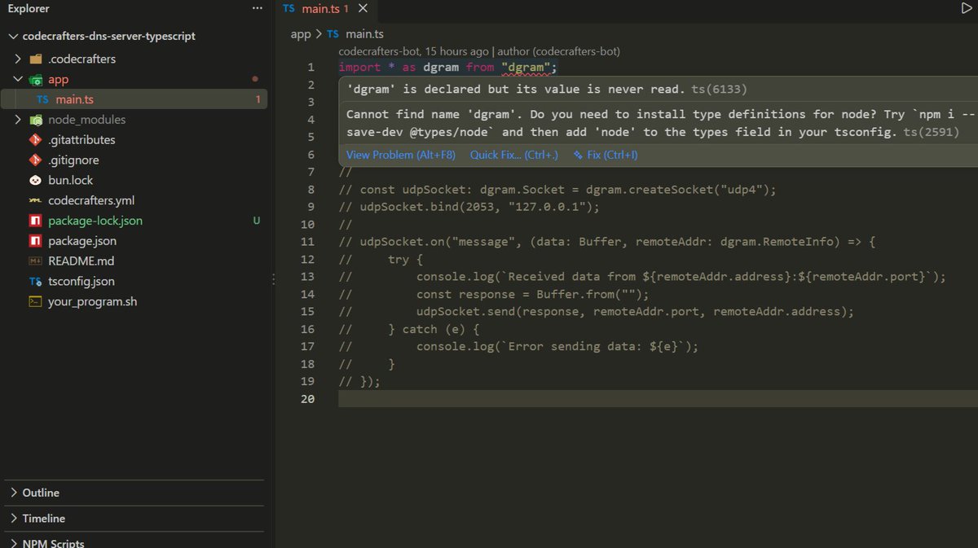Open codecrafters.yml file
The image size is (978, 548).
pyautogui.click(x=91, y=200)
